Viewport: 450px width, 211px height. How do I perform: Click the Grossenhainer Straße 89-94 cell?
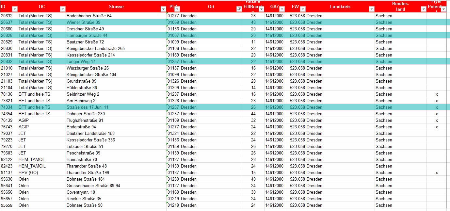tap(116, 186)
